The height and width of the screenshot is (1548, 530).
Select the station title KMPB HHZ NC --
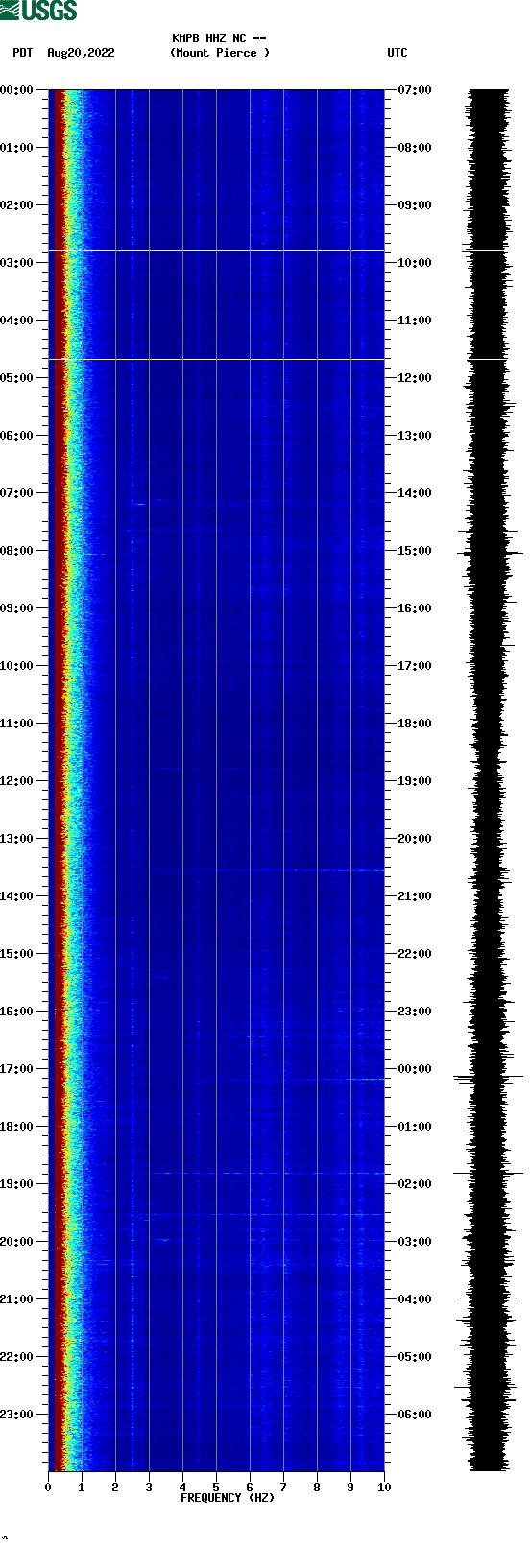(x=220, y=38)
